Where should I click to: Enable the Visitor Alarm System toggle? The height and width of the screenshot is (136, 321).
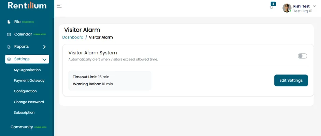302,56
